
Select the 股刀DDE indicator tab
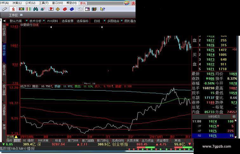(x=73, y=140)
